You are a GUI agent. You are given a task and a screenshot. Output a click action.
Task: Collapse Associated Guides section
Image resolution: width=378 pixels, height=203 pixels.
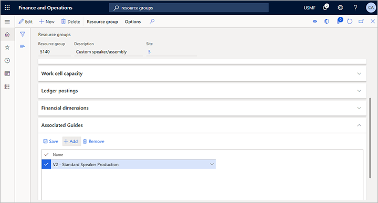(x=202, y=125)
